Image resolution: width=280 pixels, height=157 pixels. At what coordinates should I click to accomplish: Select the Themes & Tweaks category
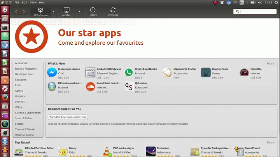pyautogui.click(x=25, y=129)
